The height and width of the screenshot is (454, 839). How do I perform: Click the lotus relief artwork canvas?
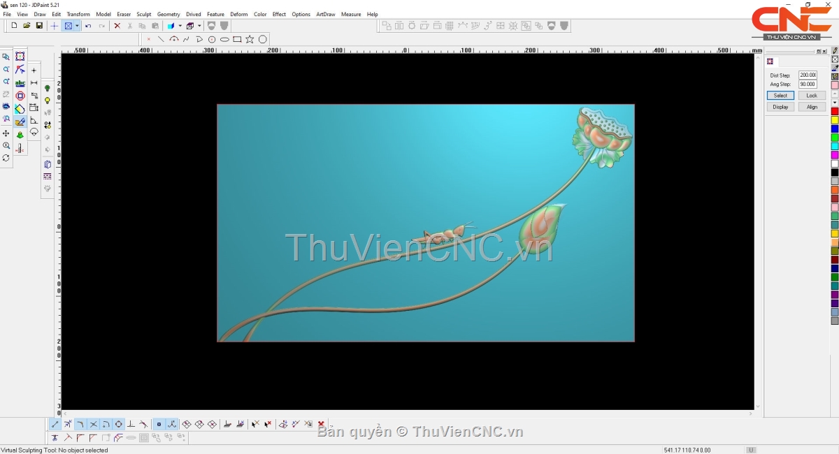(x=426, y=223)
